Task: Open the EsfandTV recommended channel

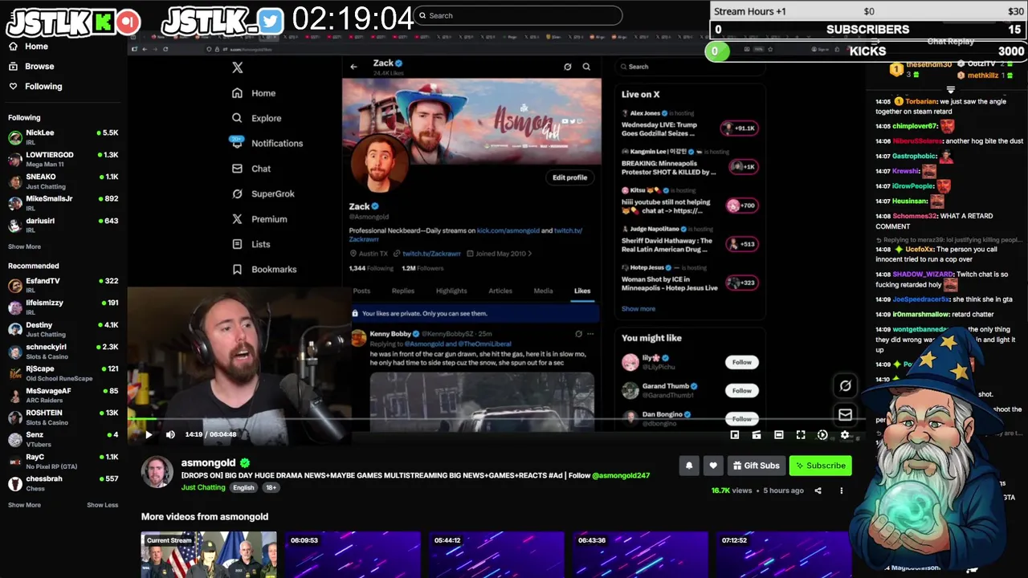Action: 63,285
